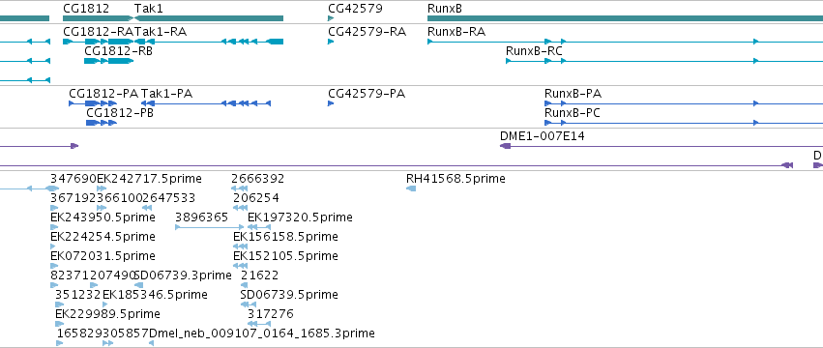Click the 3896365 EST span line
Image resolution: width=823 pixels, height=348 pixels.
(210, 227)
